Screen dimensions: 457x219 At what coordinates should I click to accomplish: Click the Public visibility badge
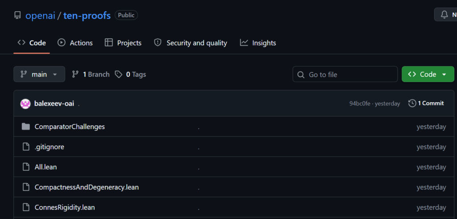tap(126, 15)
